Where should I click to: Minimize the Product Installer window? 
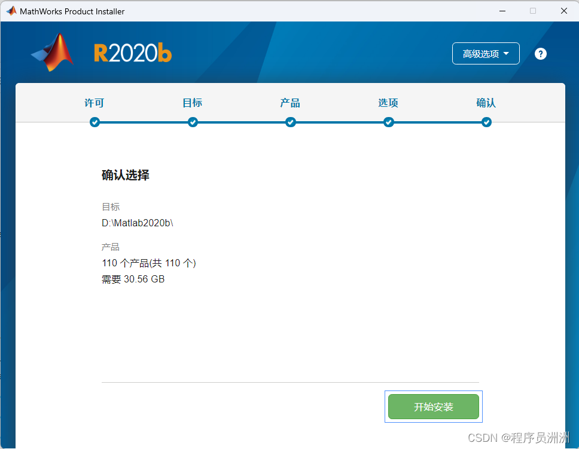502,11
